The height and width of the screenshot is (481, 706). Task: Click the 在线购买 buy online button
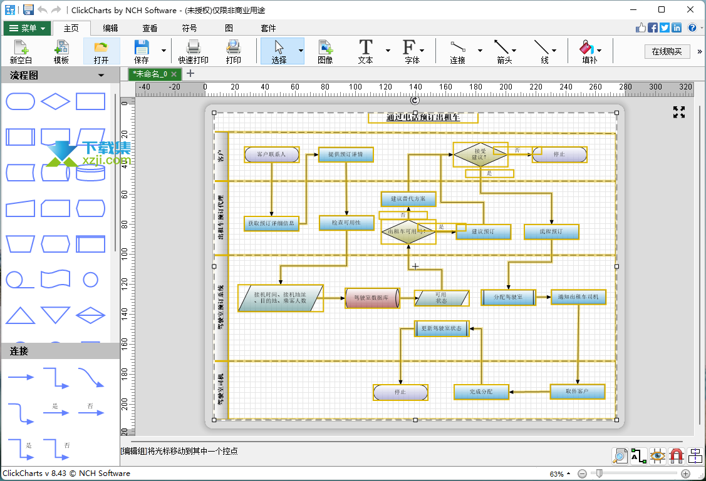tap(667, 51)
